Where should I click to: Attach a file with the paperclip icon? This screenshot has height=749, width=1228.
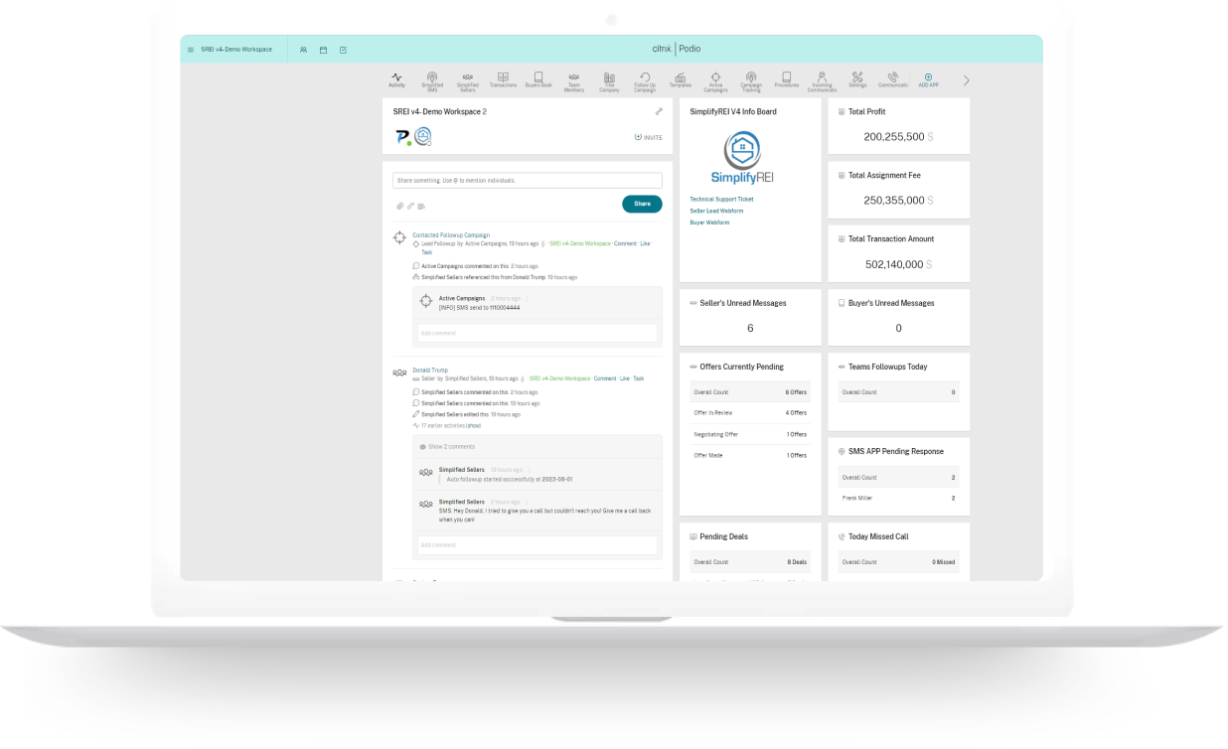click(x=399, y=206)
